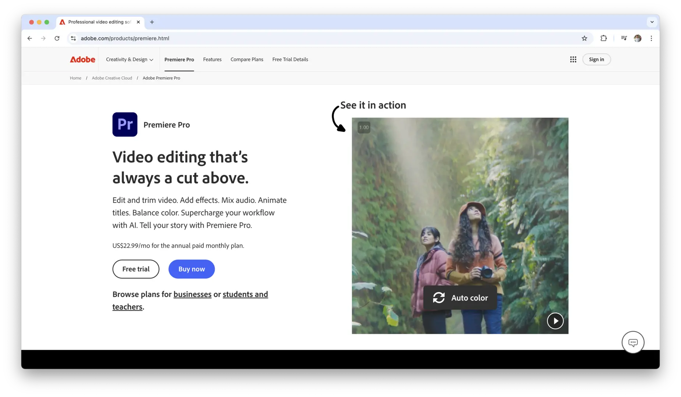The height and width of the screenshot is (397, 681).
Task: Go to Home in the breadcrumb
Action: click(x=75, y=78)
